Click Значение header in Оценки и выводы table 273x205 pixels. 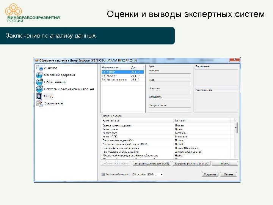coord(202,121)
